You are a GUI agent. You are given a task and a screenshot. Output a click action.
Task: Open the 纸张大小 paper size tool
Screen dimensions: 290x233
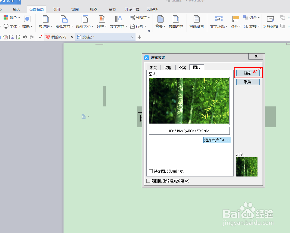coord(83,22)
